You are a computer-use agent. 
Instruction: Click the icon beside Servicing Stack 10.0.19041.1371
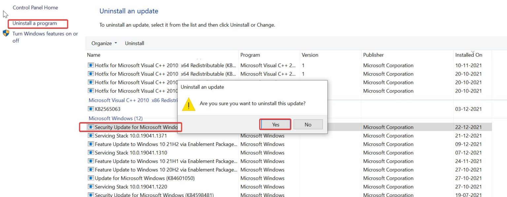[x=91, y=135]
